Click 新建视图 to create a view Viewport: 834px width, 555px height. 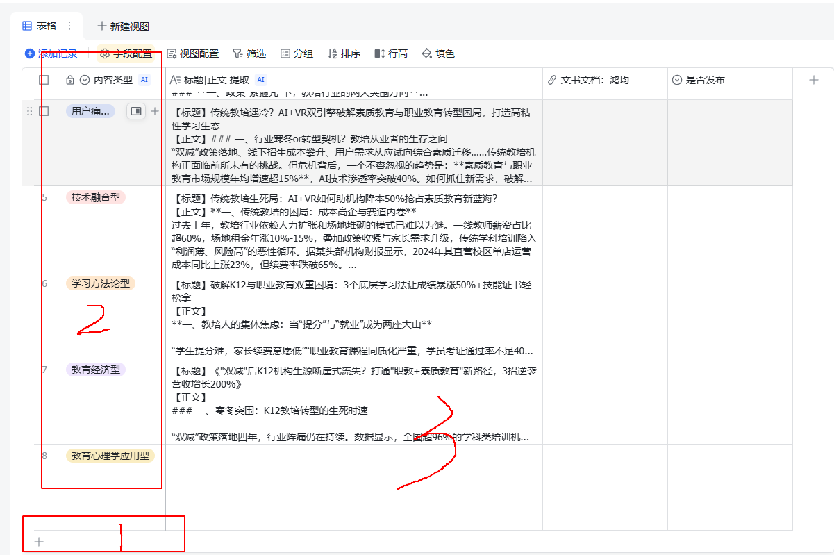(123, 26)
